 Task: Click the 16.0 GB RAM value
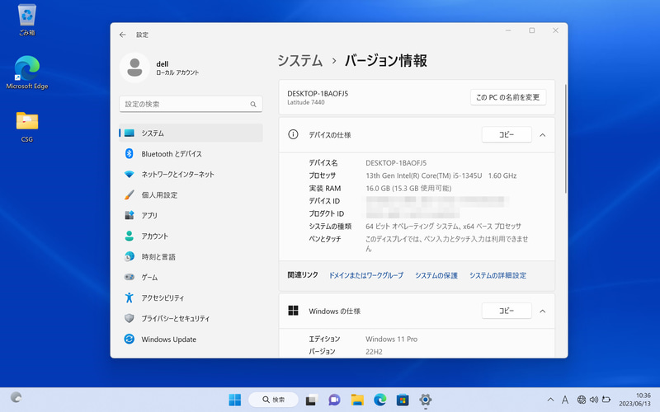coord(408,188)
